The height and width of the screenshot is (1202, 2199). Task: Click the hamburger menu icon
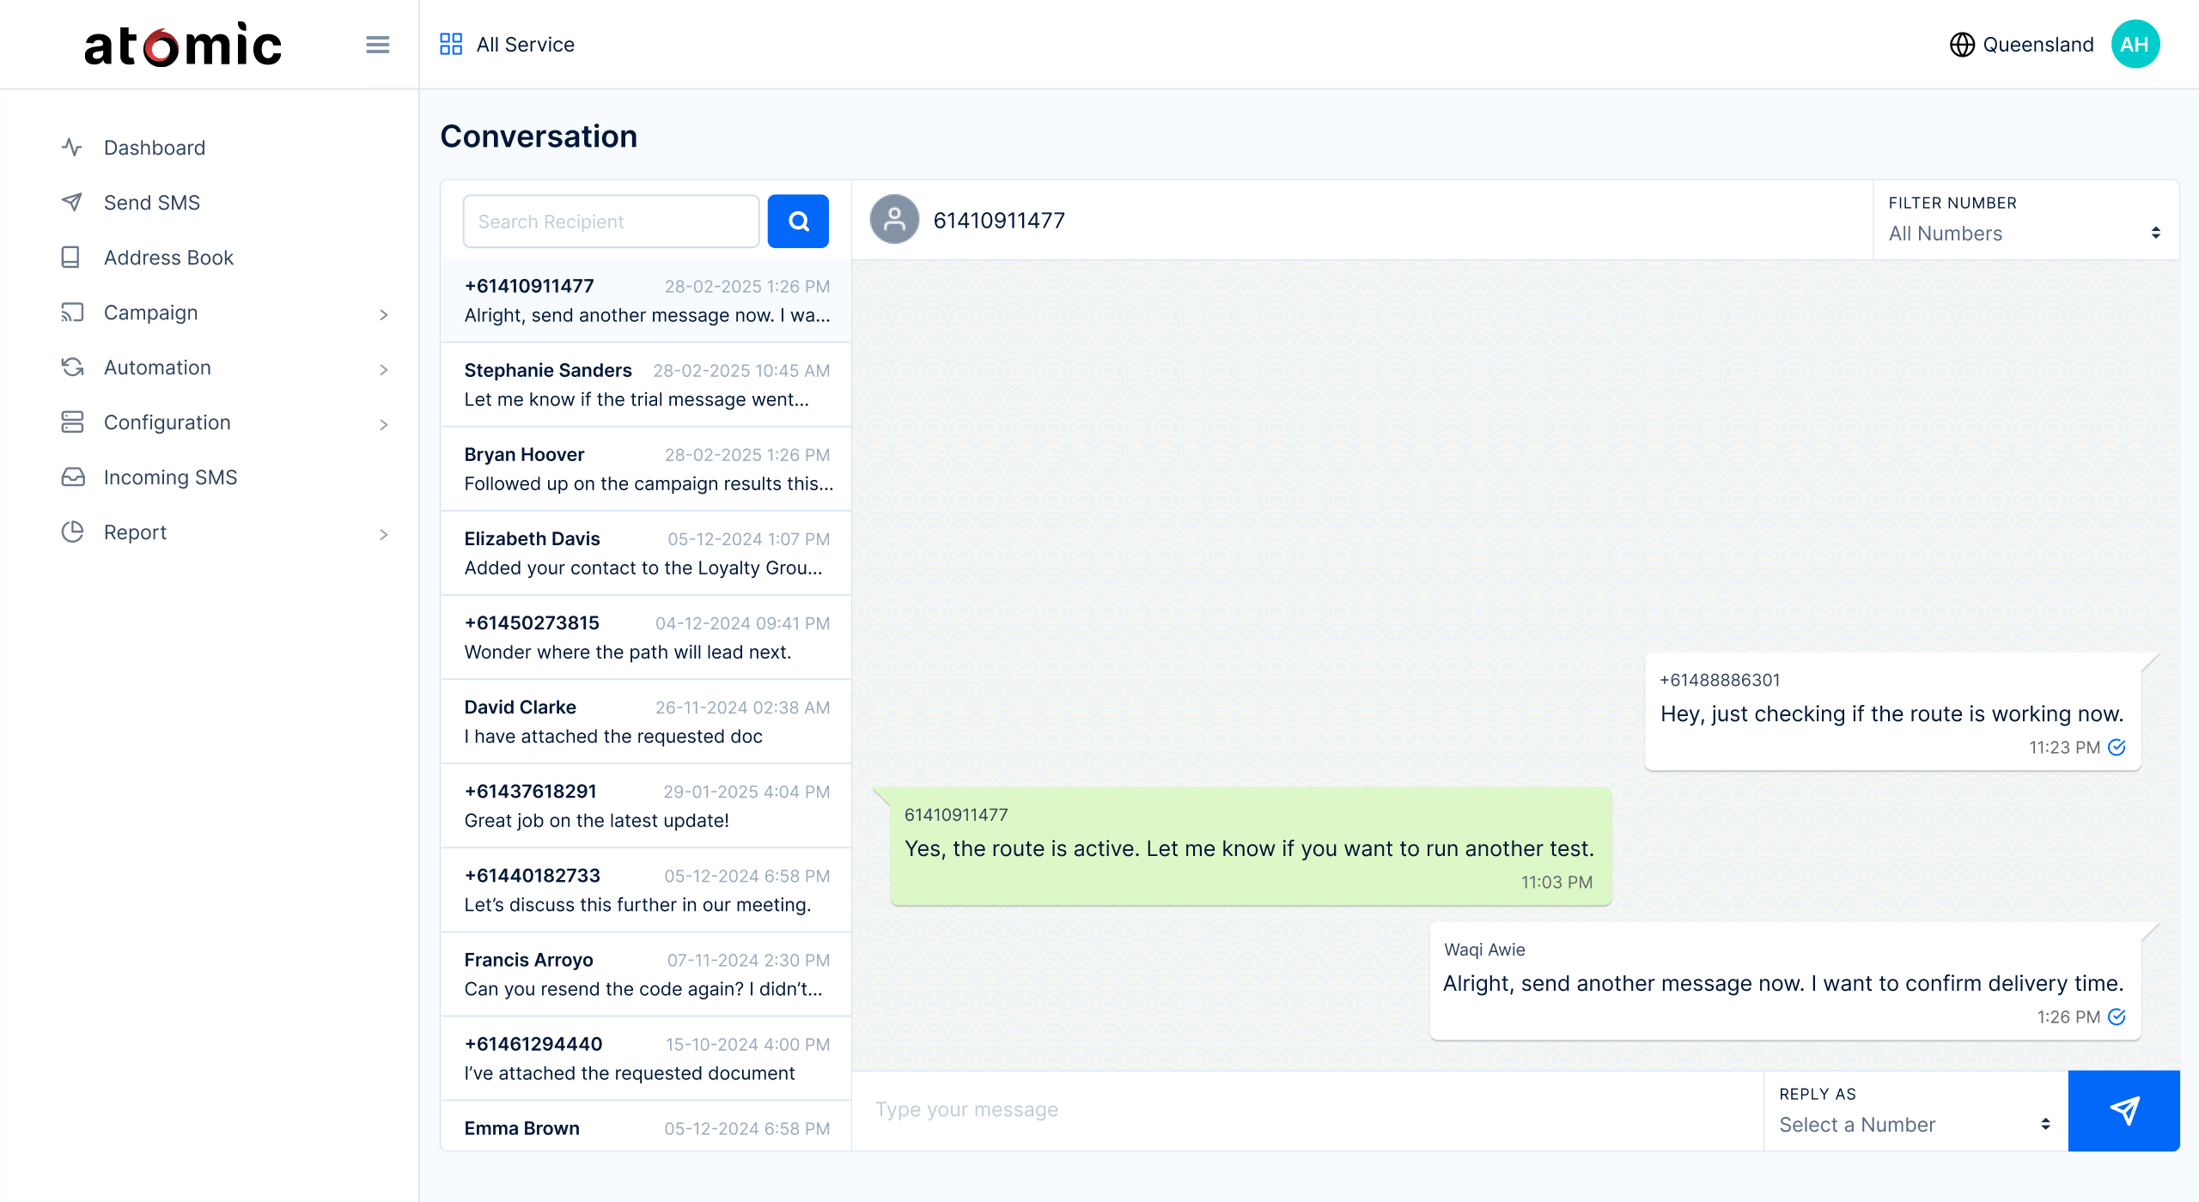[x=377, y=45]
